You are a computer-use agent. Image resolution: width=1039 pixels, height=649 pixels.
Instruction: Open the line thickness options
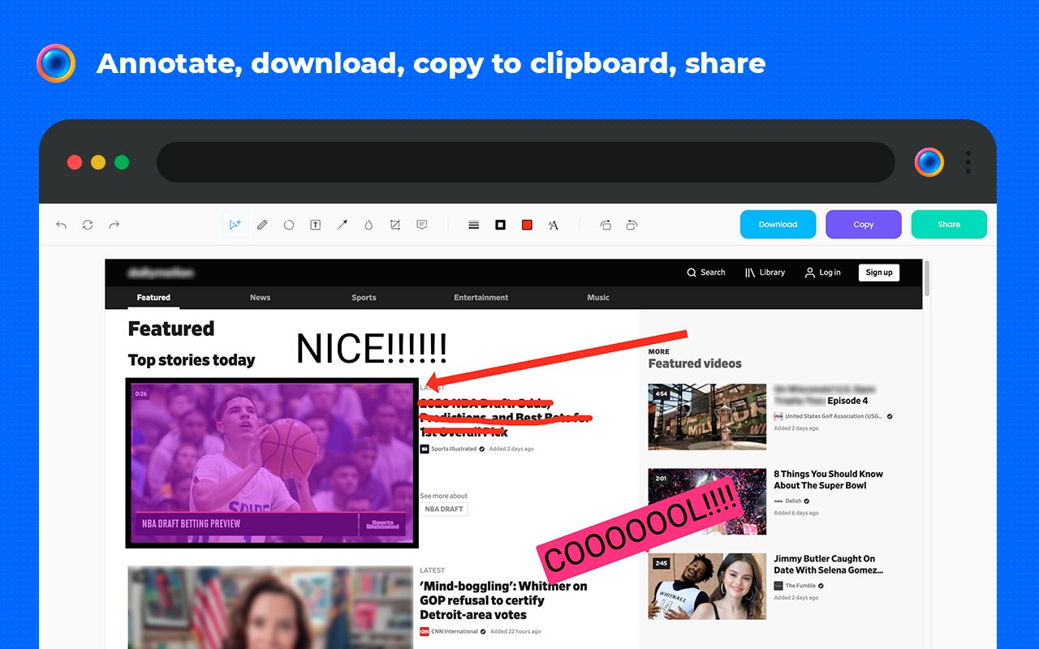(x=474, y=225)
